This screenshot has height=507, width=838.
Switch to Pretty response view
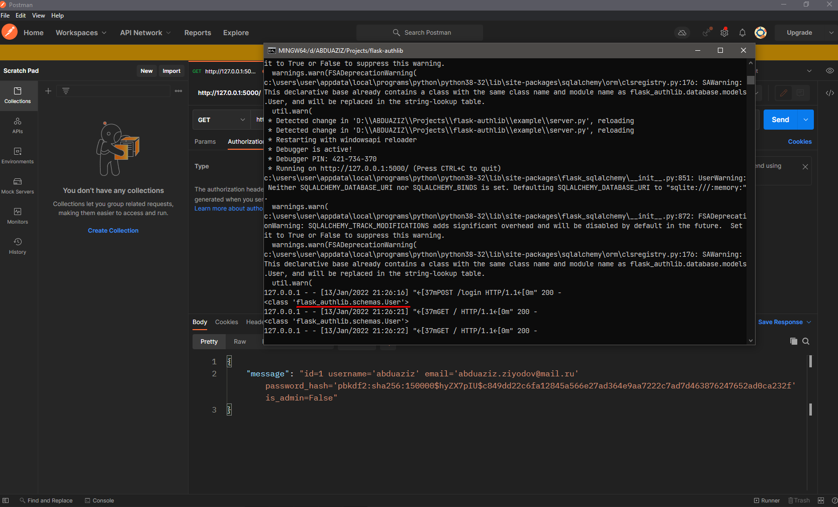[209, 342]
